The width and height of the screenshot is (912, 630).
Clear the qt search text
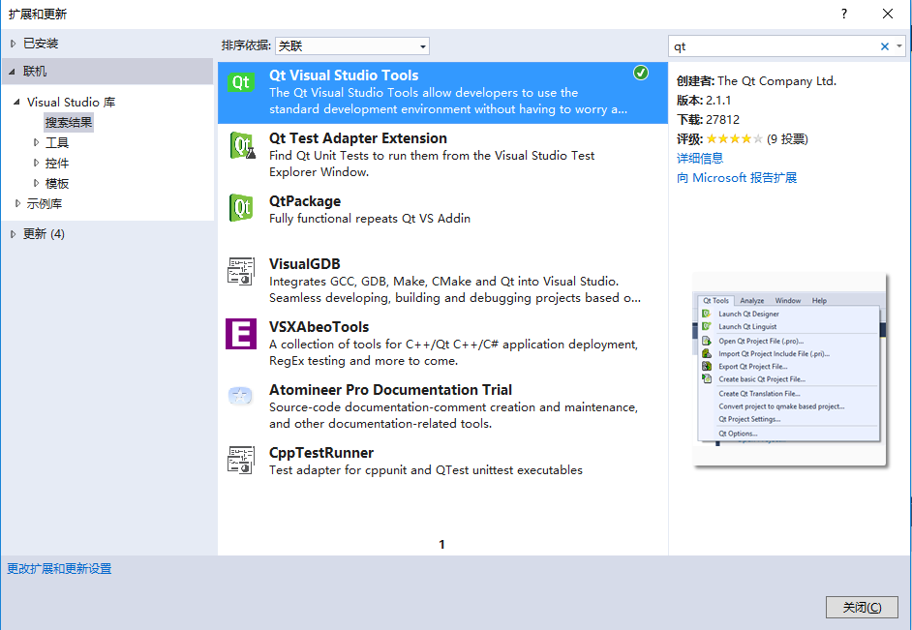[x=885, y=46]
